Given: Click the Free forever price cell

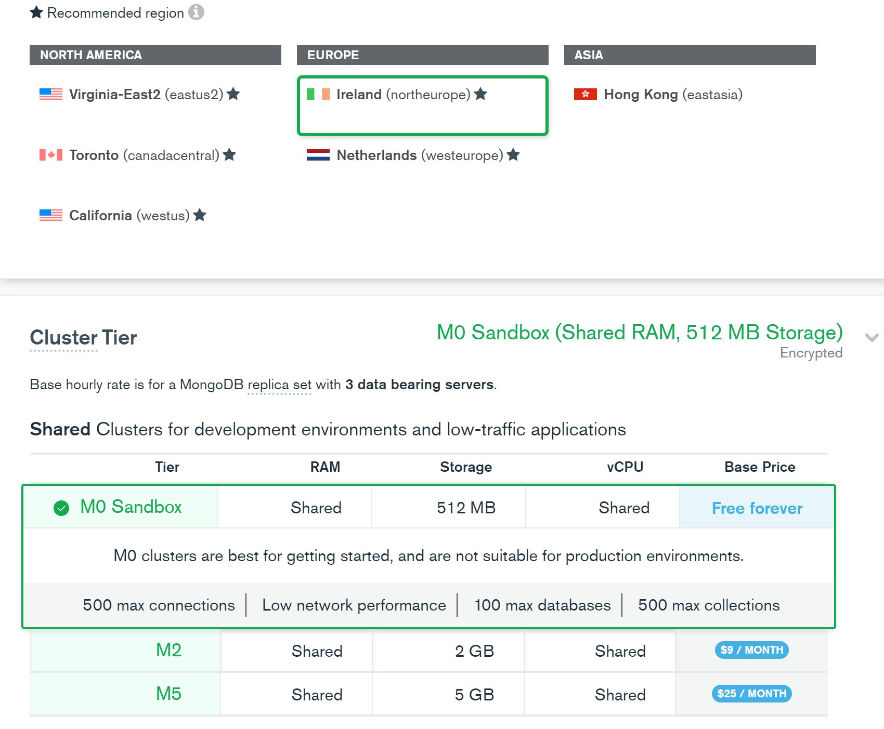Looking at the screenshot, I should [x=757, y=508].
